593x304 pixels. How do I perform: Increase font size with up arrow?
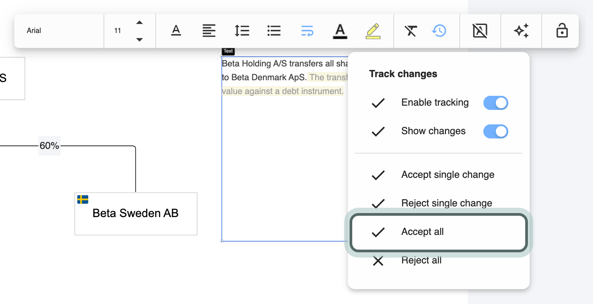point(140,23)
